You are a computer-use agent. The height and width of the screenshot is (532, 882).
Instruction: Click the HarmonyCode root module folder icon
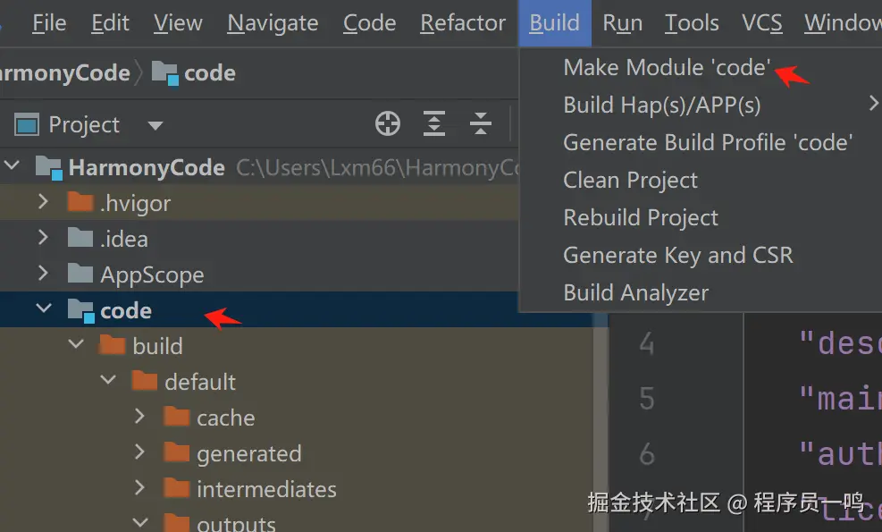coord(48,167)
